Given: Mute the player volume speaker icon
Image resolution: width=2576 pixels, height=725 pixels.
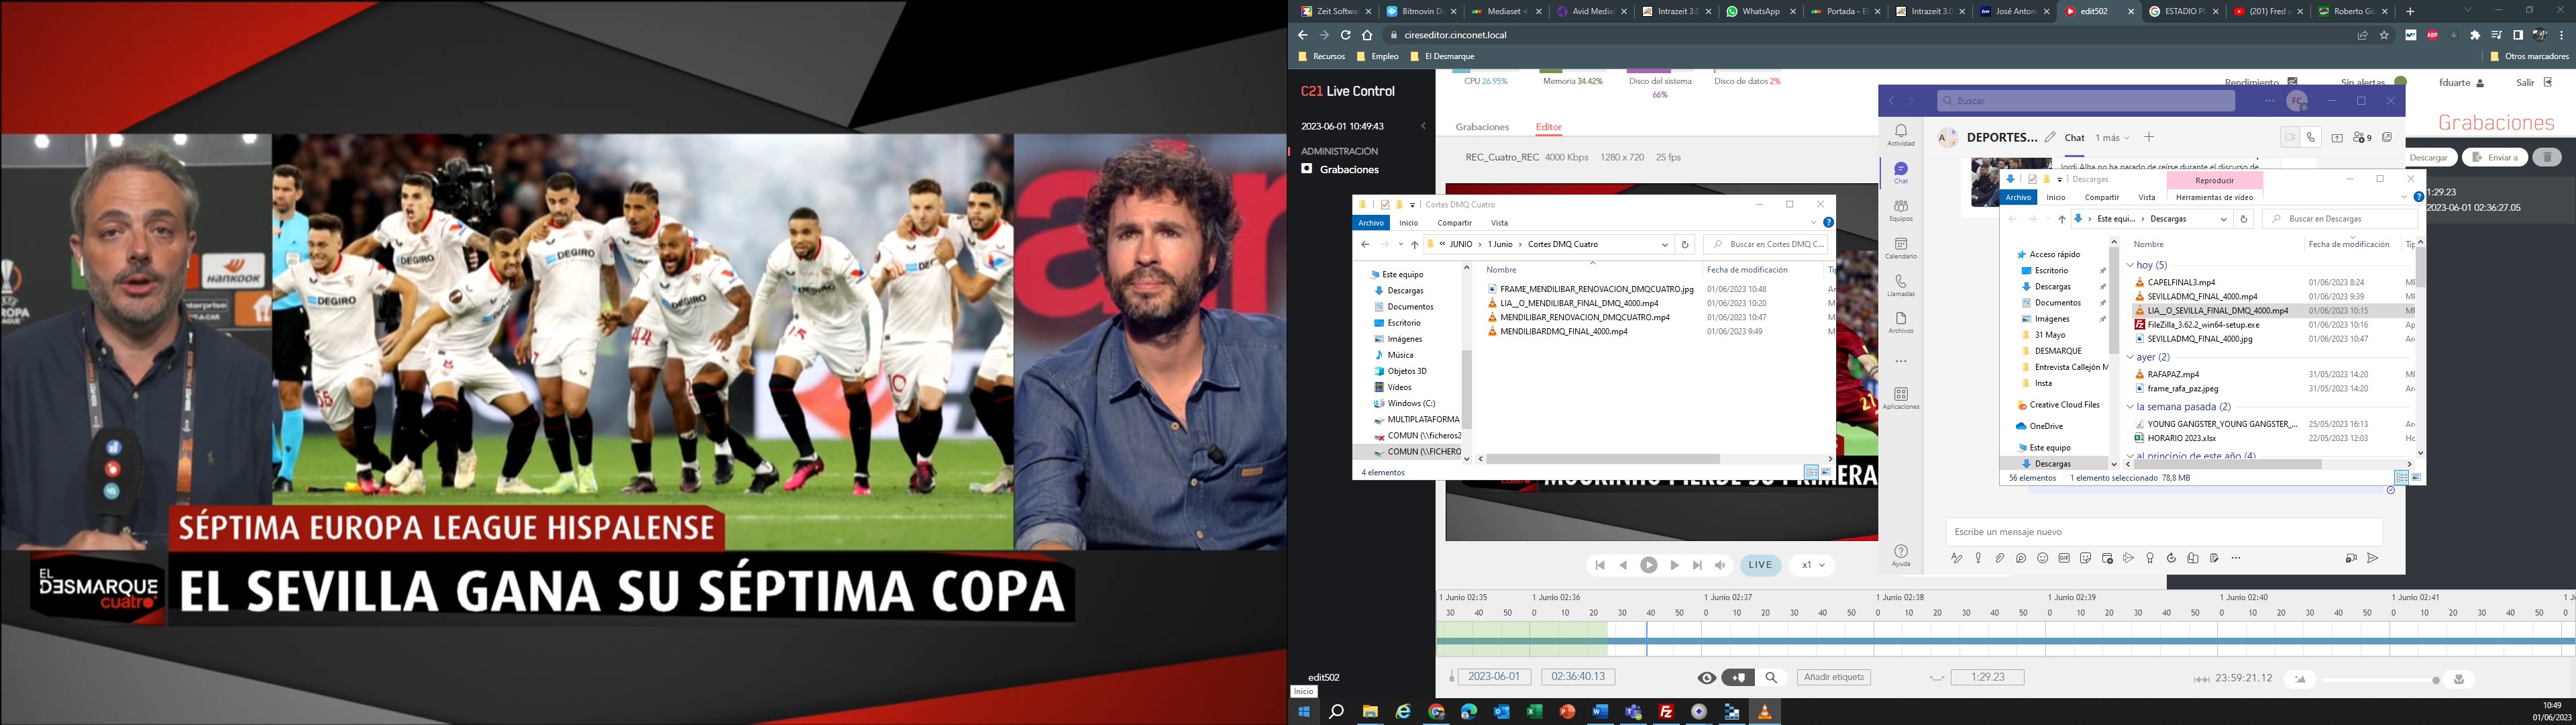Looking at the screenshot, I should pyautogui.click(x=1720, y=565).
